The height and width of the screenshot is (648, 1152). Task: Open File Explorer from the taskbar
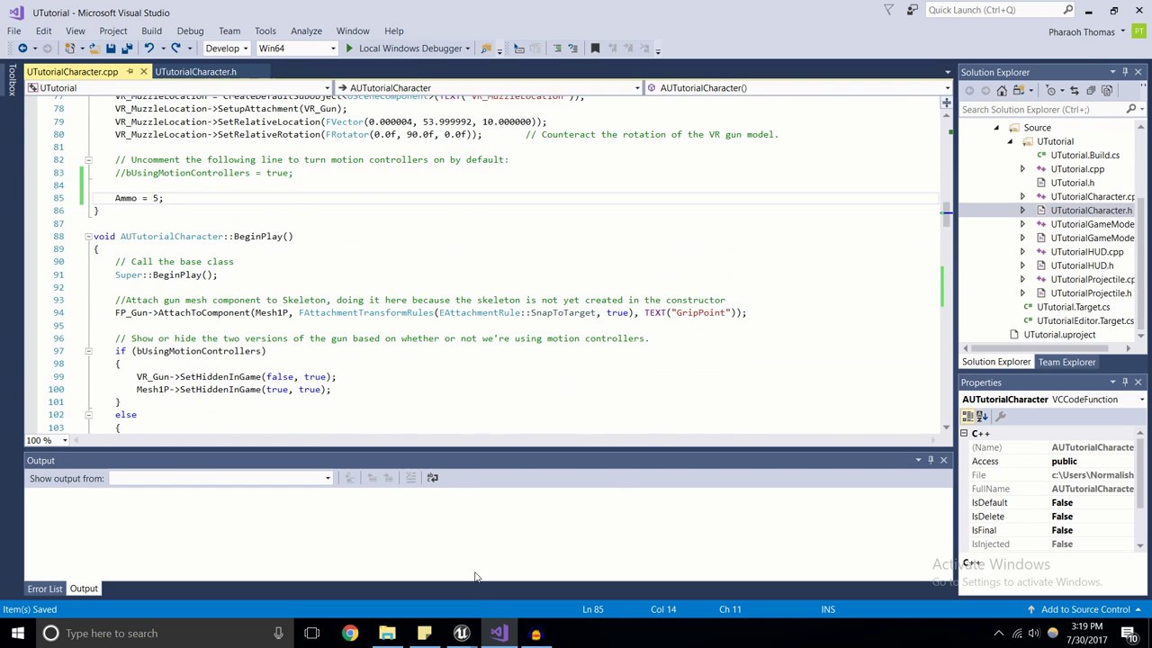[387, 634]
